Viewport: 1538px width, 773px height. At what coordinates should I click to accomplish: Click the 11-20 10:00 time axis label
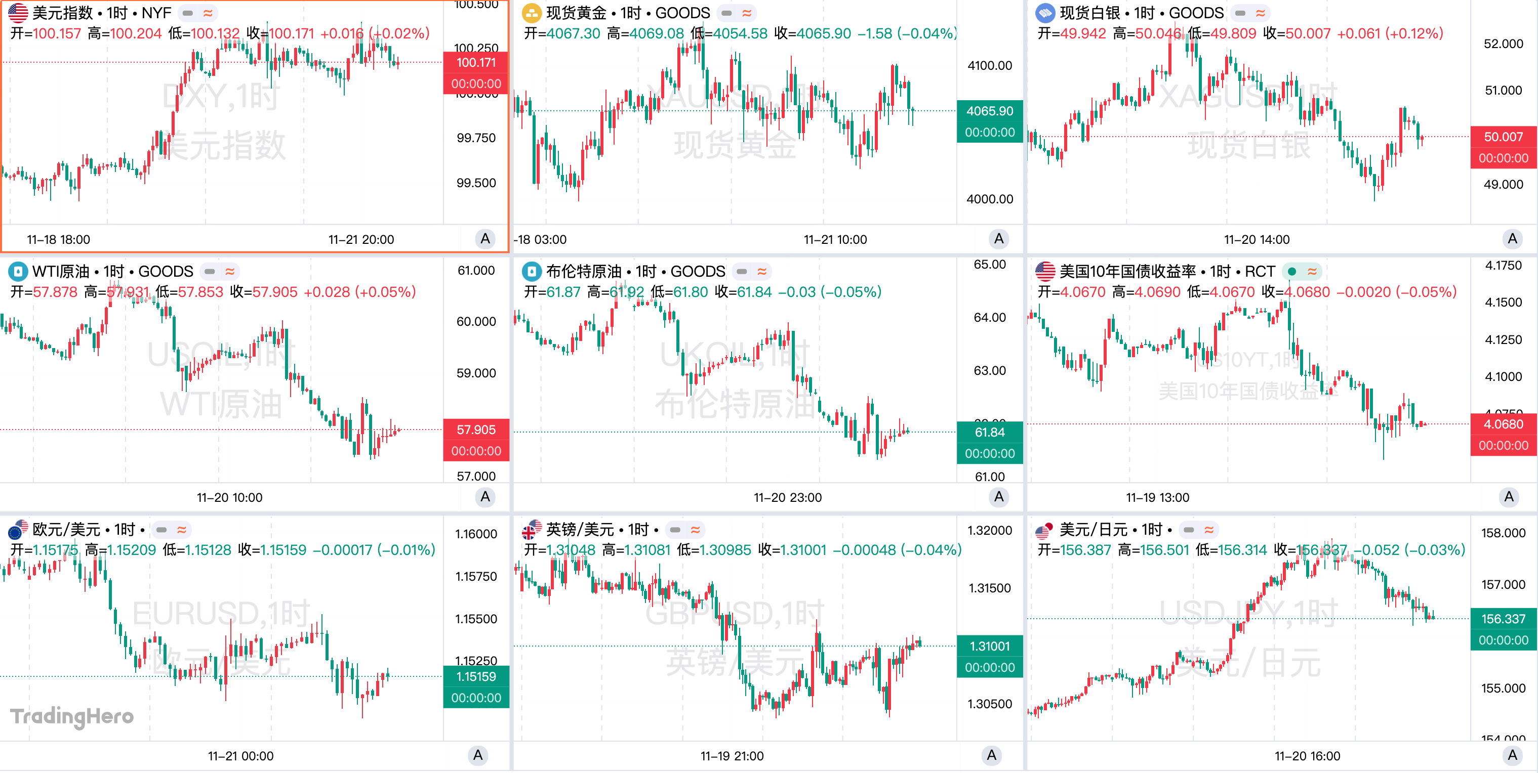tap(229, 497)
